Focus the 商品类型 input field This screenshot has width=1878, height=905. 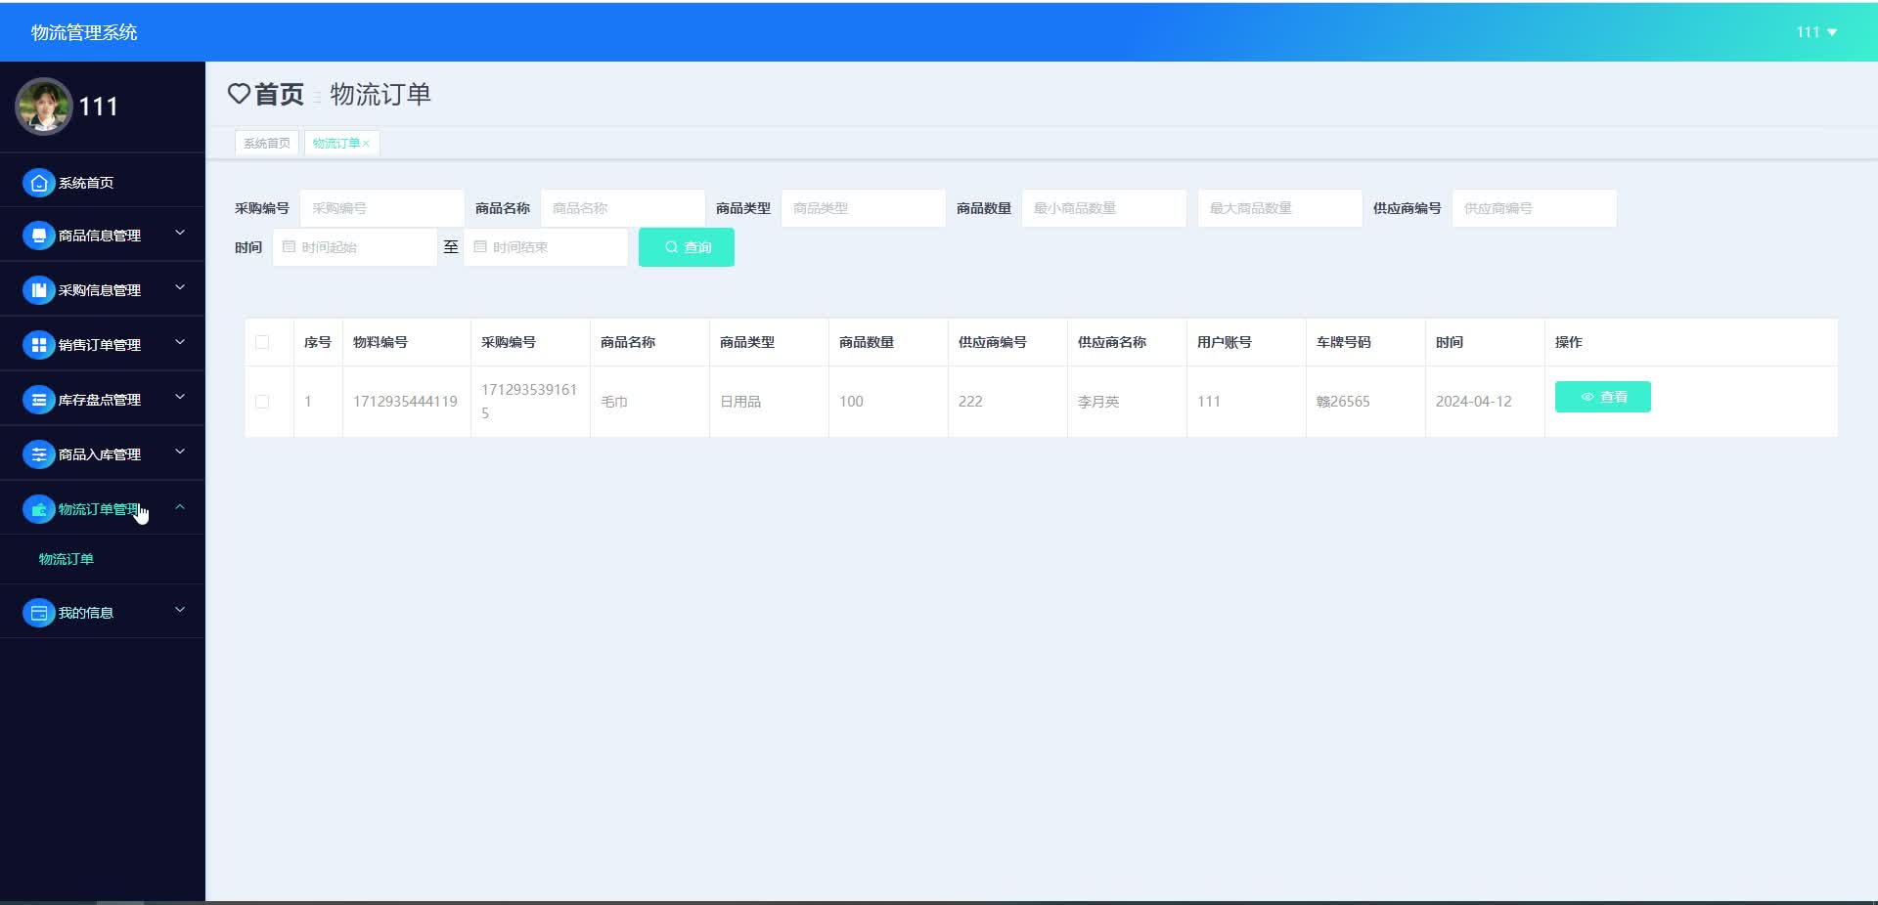[864, 208]
